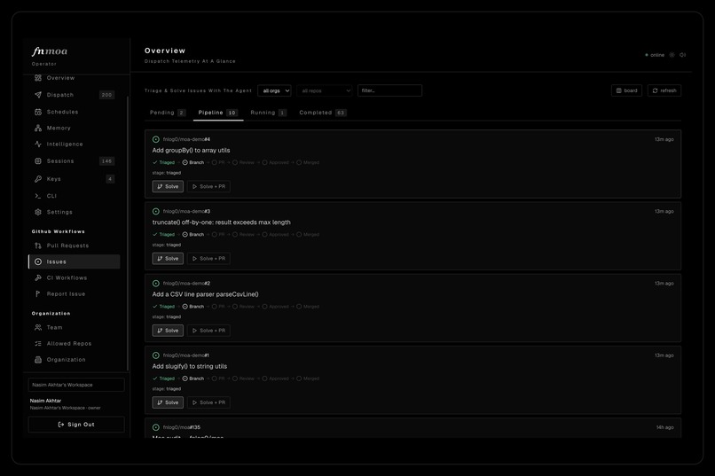Screen dimensions: 715x476
Task: Click the open-issue status icon for moa-demo#3
Action: tap(156, 211)
